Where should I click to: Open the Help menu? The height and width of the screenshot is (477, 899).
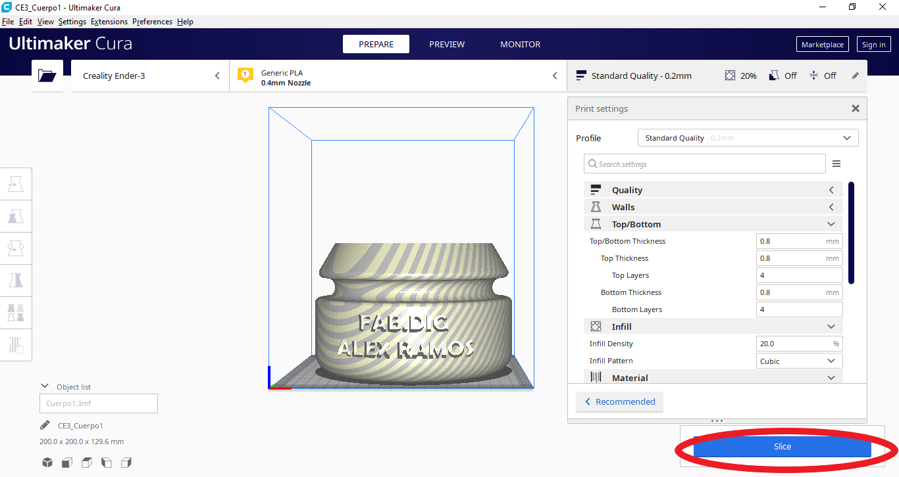point(185,22)
